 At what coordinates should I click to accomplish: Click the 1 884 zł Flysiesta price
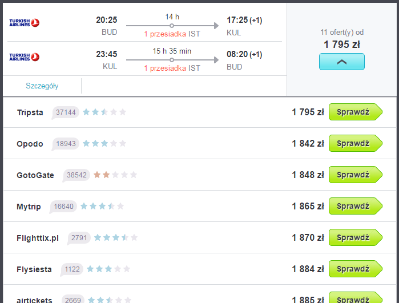click(308, 269)
